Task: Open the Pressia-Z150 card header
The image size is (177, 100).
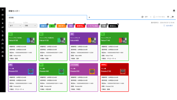Action: (114, 69)
